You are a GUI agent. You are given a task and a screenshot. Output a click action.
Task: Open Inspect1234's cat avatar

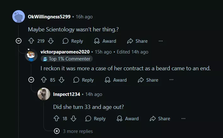click(x=44, y=94)
